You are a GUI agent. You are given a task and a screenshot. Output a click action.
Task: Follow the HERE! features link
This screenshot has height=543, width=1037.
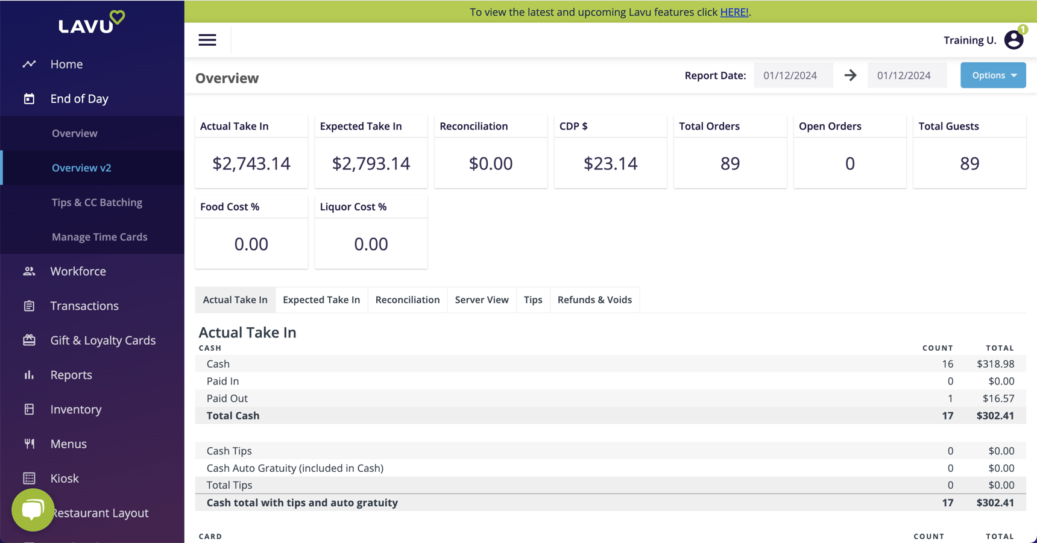click(734, 12)
